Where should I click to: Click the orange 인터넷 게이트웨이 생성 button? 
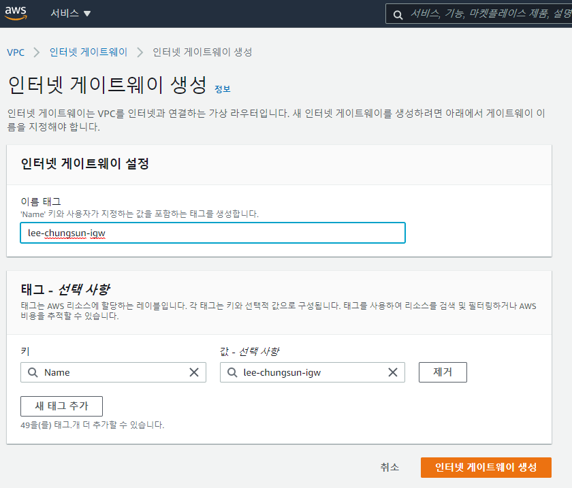pyautogui.click(x=486, y=467)
